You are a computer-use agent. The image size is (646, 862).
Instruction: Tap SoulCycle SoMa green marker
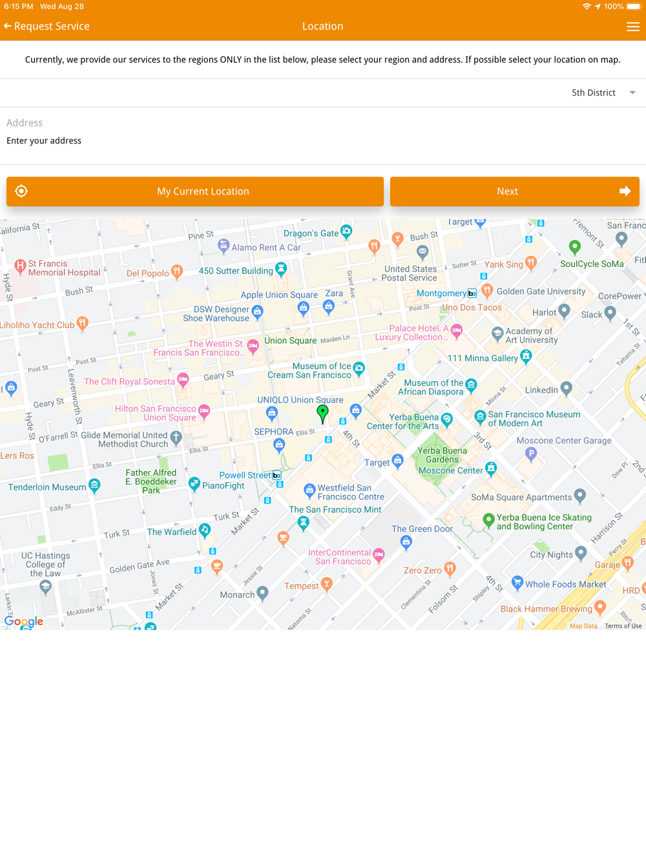pos(574,246)
